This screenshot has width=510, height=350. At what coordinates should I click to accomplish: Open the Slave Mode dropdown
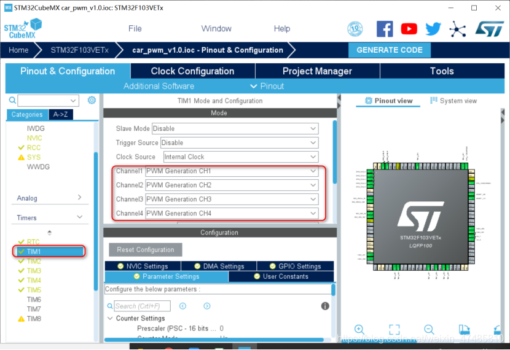(x=235, y=128)
